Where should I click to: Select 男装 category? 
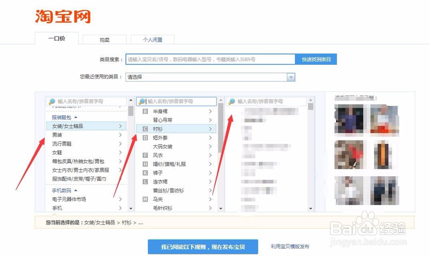click(86, 135)
